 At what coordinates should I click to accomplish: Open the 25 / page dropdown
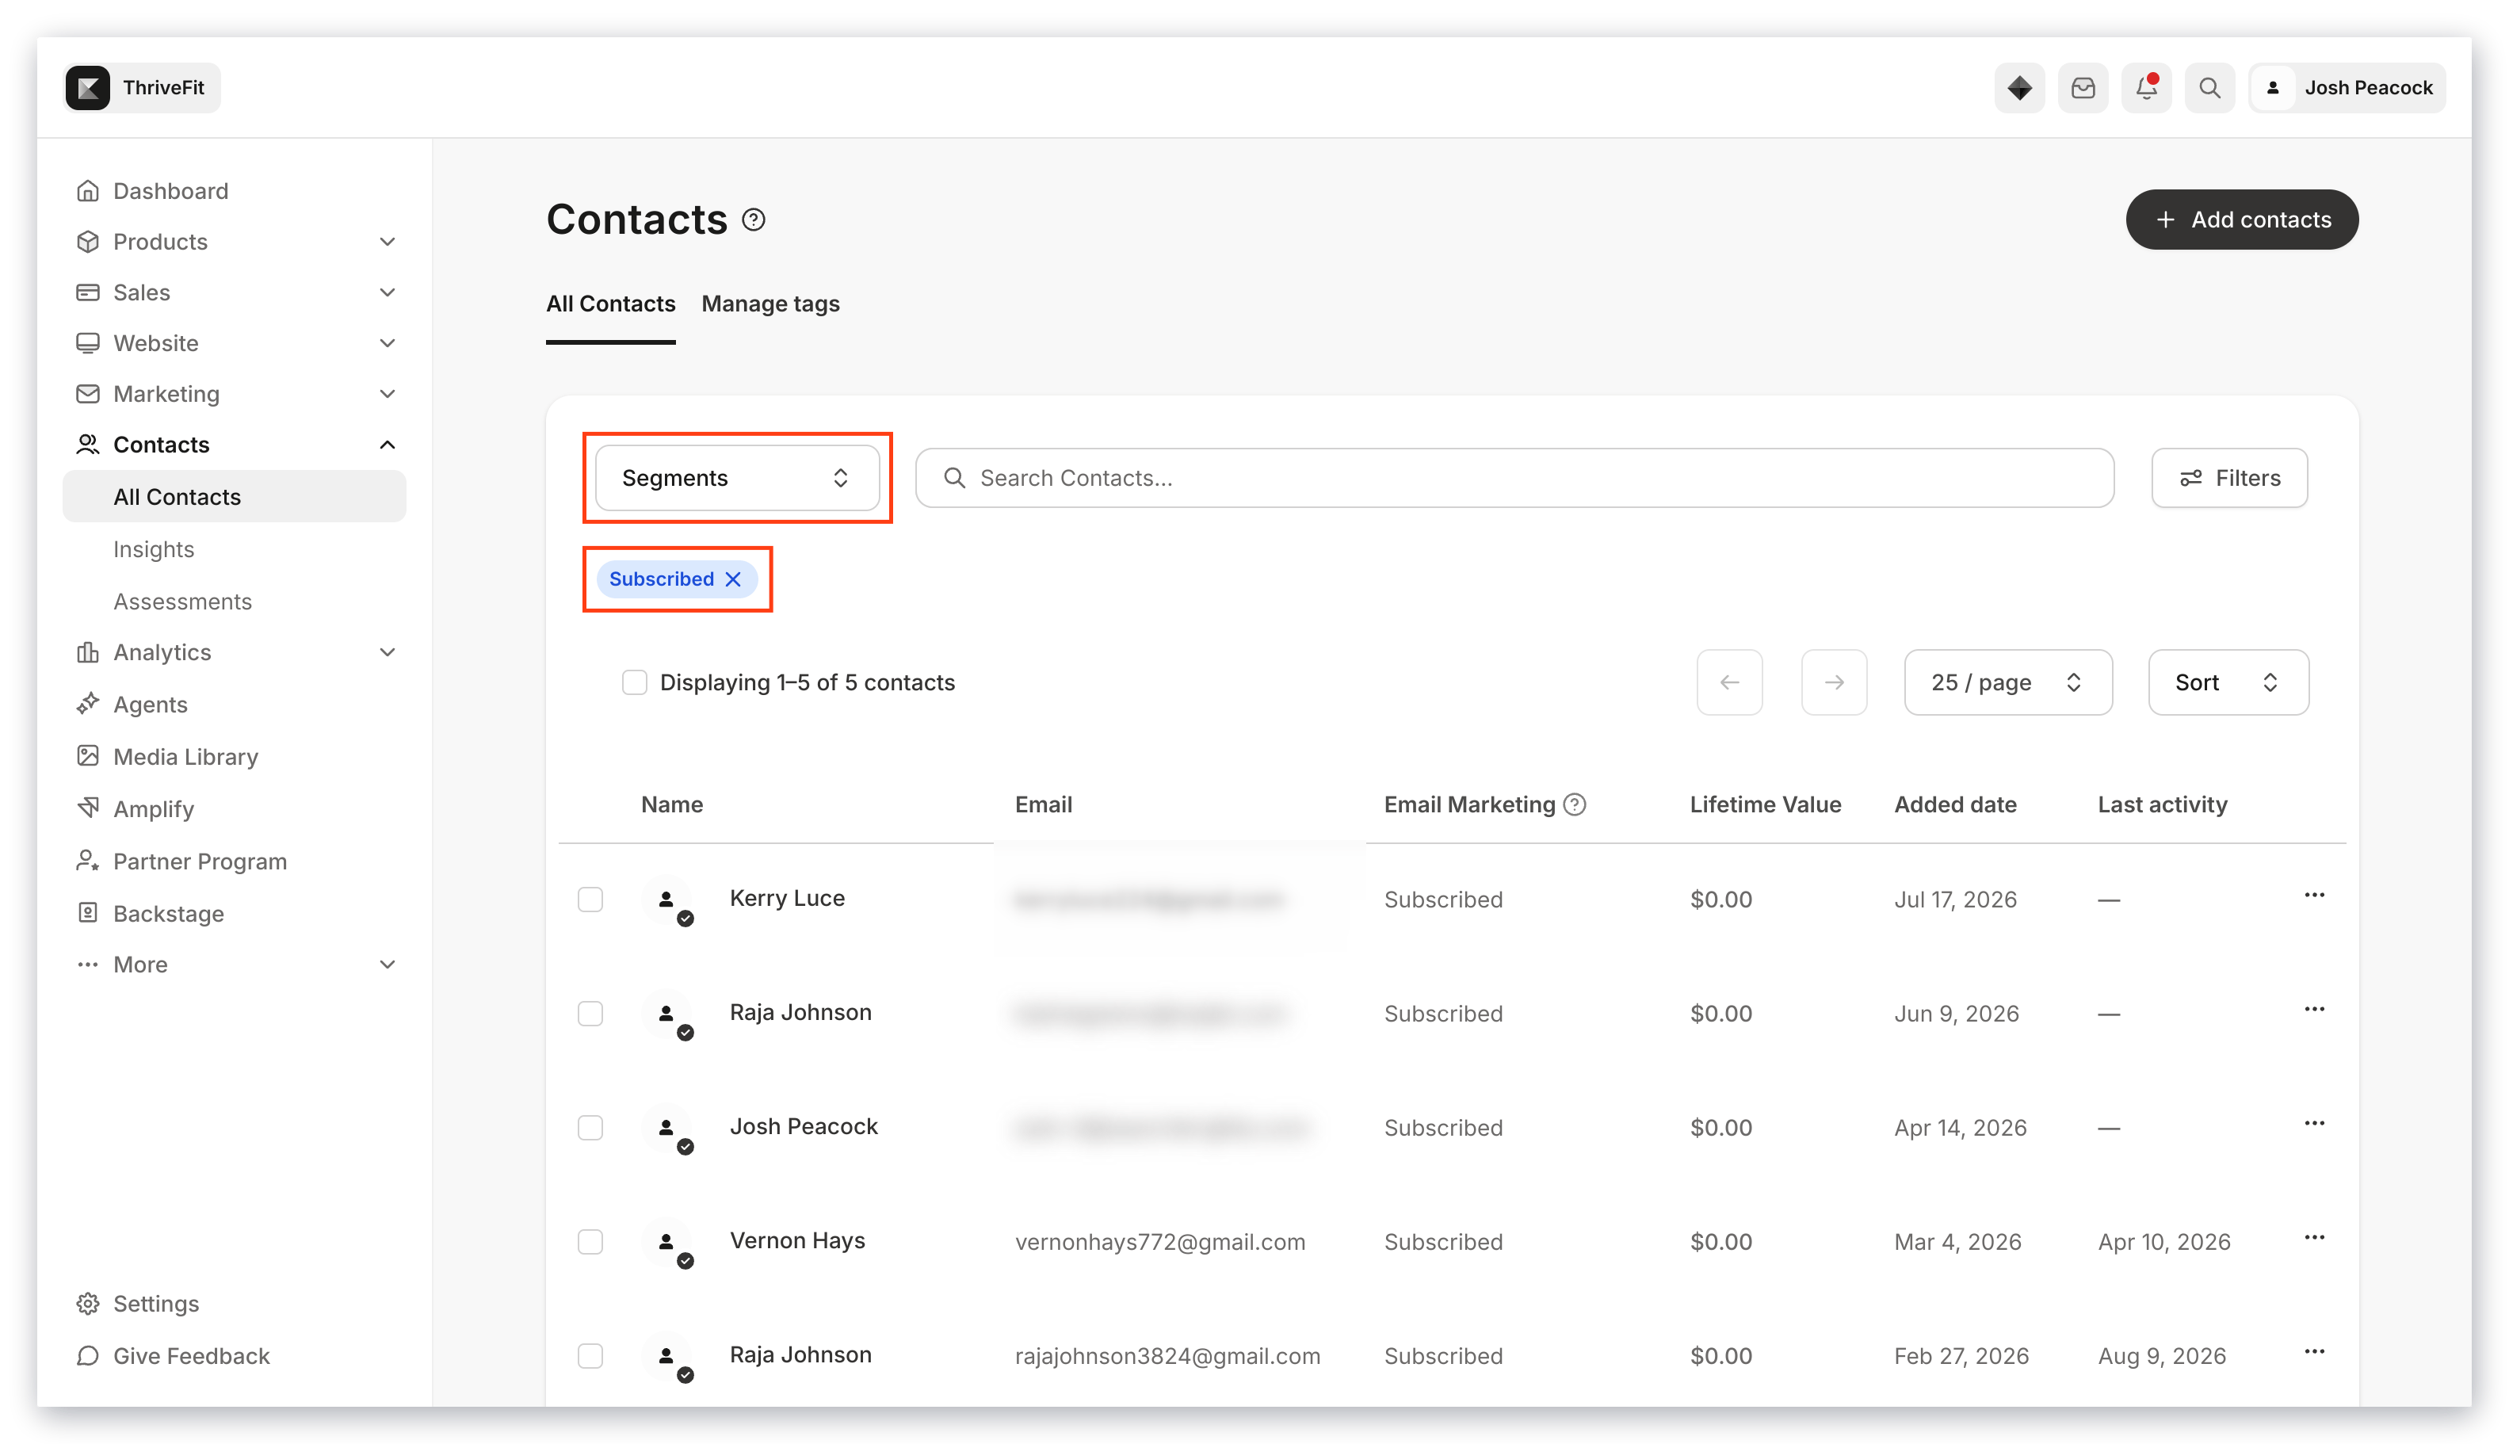(x=2007, y=682)
